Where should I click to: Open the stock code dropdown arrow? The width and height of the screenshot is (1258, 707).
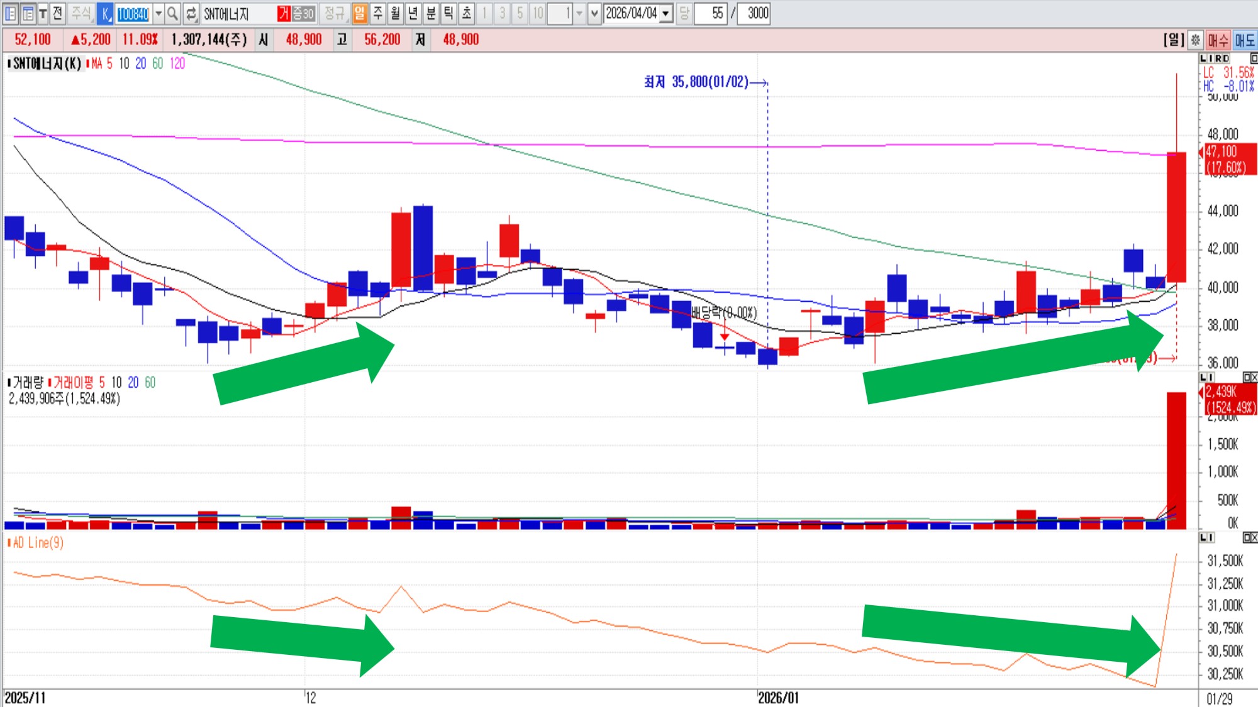pos(159,13)
